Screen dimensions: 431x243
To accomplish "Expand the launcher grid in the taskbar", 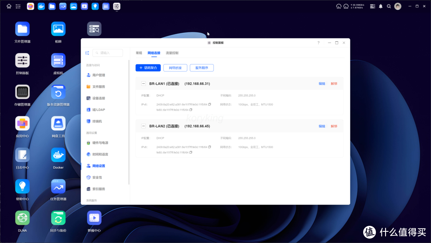I will (18, 6).
